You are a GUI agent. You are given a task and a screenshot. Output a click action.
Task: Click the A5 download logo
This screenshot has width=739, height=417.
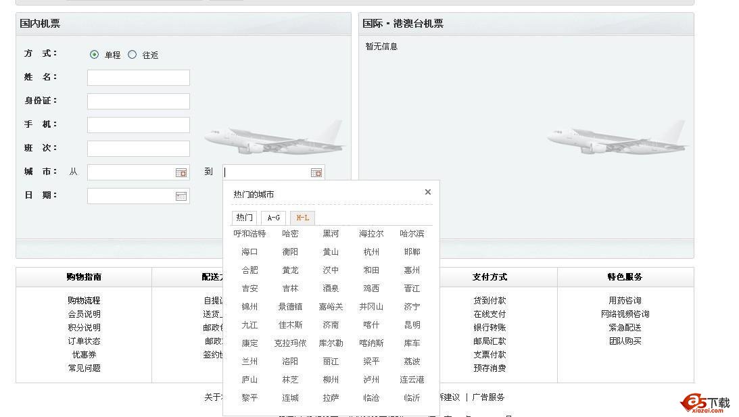pyautogui.click(x=706, y=403)
